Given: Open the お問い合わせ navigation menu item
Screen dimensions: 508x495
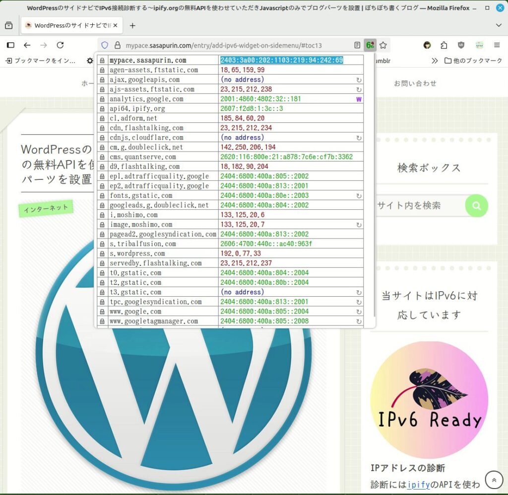Looking at the screenshot, I should coord(415,83).
